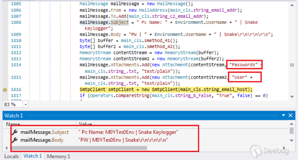
Task: Click the Watch panel horizontal scrollbar thumb
Action: pyautogui.click(x=79, y=148)
